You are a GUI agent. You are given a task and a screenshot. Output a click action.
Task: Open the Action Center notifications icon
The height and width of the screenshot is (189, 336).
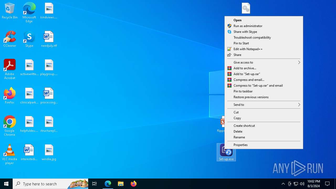327,184
